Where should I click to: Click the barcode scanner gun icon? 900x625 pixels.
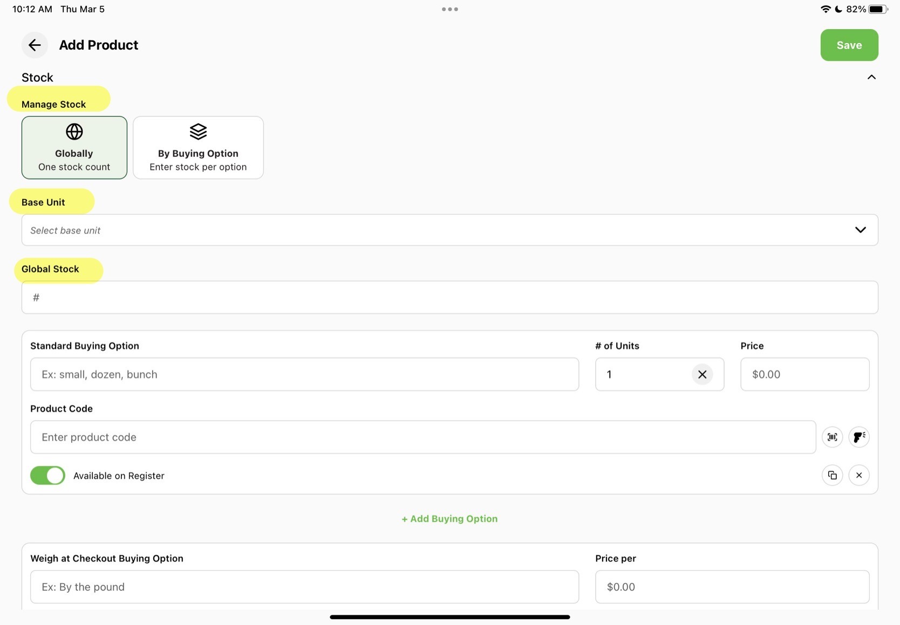point(859,437)
